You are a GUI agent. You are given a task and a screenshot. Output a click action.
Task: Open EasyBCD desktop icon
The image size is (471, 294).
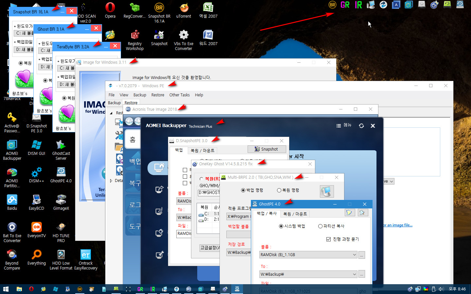[36, 202]
